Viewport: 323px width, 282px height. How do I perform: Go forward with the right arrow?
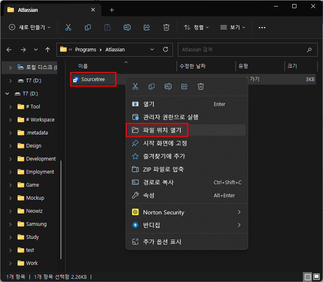tap(23, 50)
